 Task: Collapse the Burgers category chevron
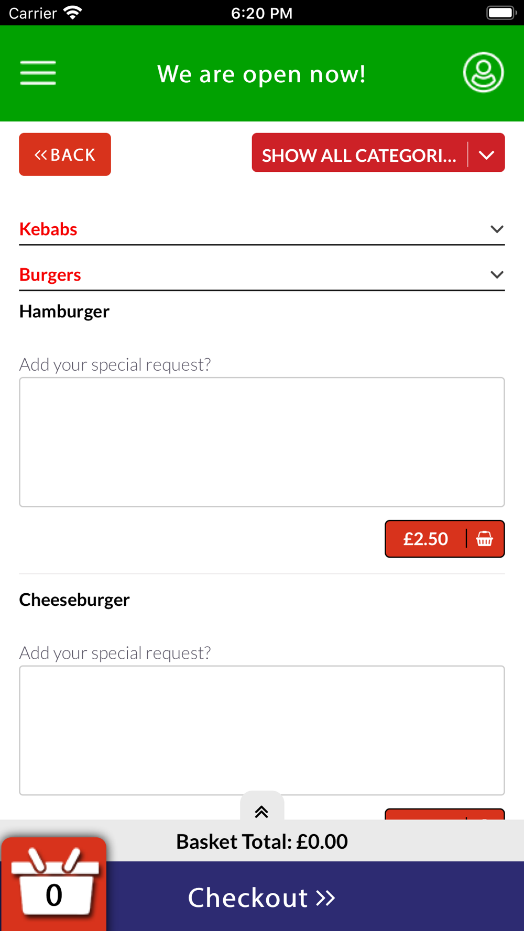pos(497,274)
